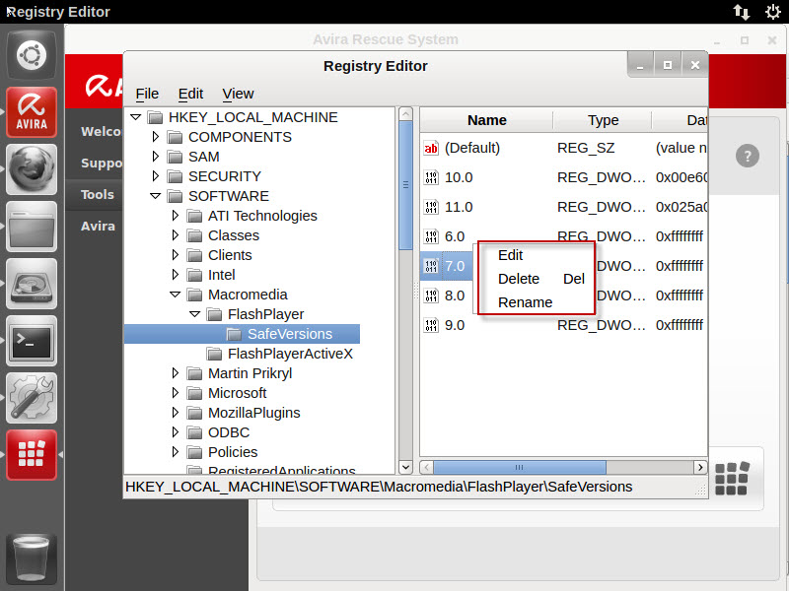Click the Macromedia folder icon
The image size is (789, 591).
click(x=194, y=295)
